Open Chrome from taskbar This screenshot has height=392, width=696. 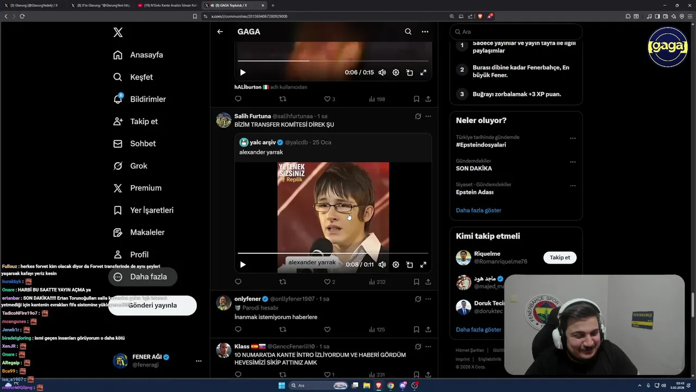(390, 385)
